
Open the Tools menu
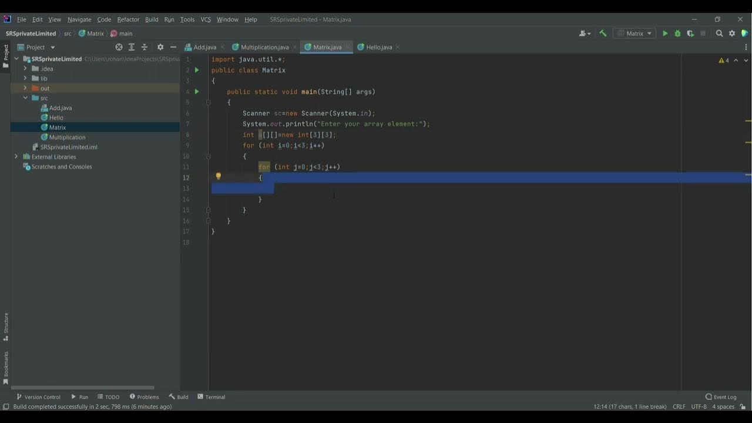coord(187,19)
